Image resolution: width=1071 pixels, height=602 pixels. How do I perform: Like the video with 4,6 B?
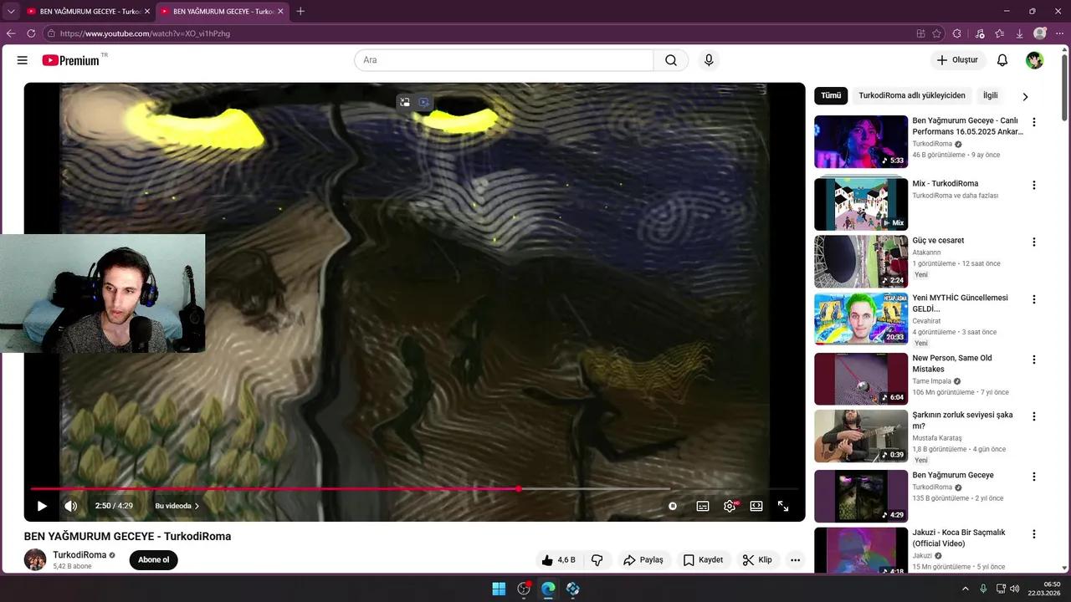pyautogui.click(x=558, y=560)
